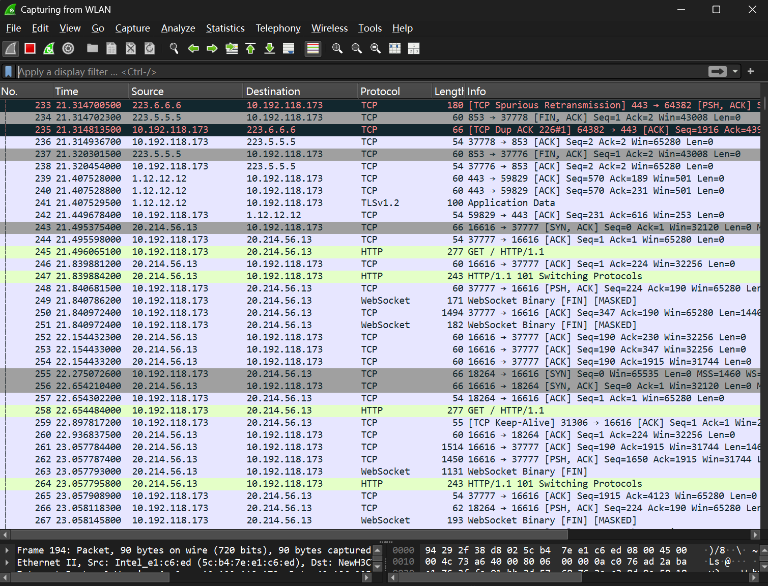Jump to the first packet

[x=250, y=48]
